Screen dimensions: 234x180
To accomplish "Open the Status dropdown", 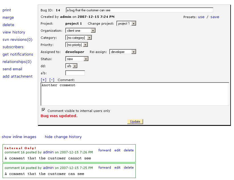I will click(x=77, y=59).
